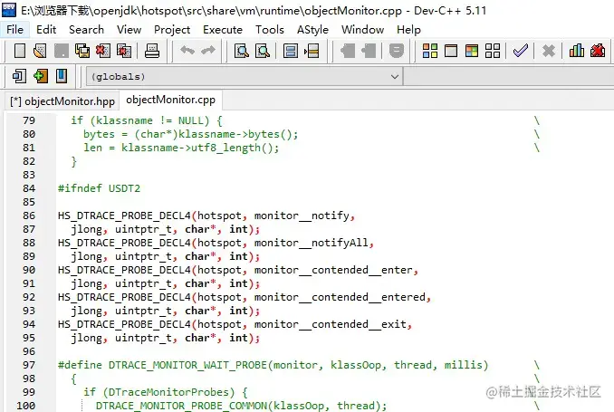This screenshot has height=412, width=614.
Task: Click 'monitor__contended__exit' in line 94
Action: coord(331,324)
